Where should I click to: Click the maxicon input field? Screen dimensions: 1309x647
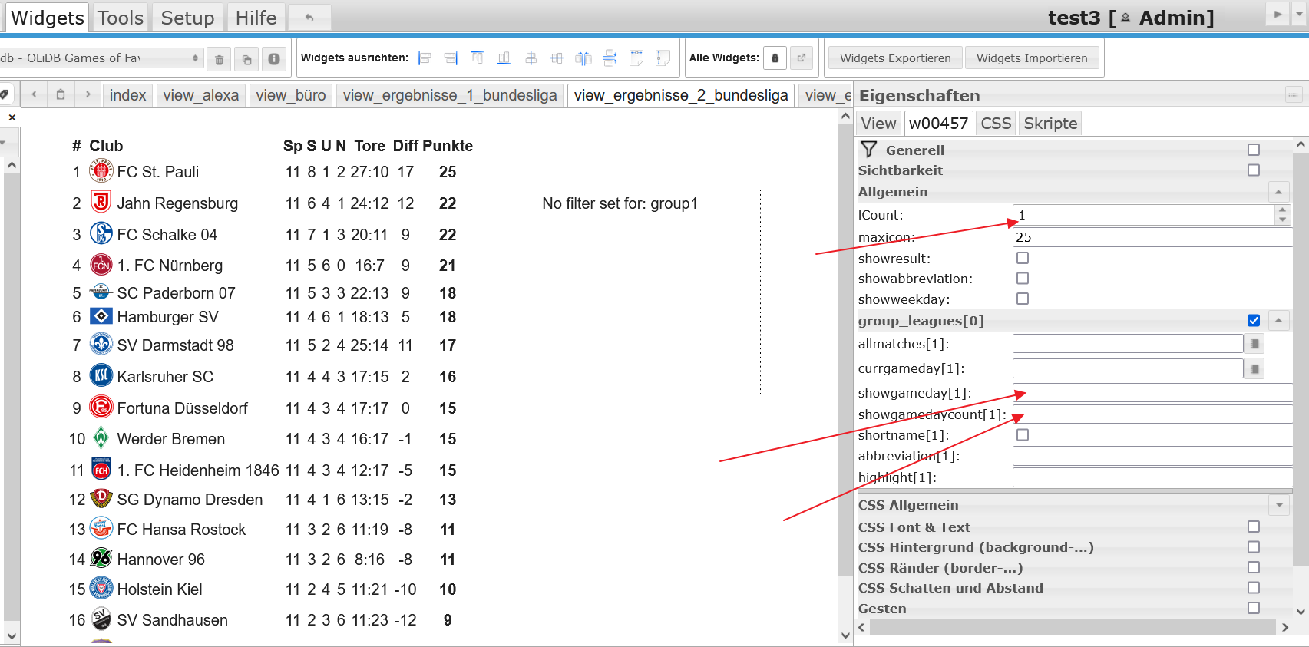tap(1152, 237)
